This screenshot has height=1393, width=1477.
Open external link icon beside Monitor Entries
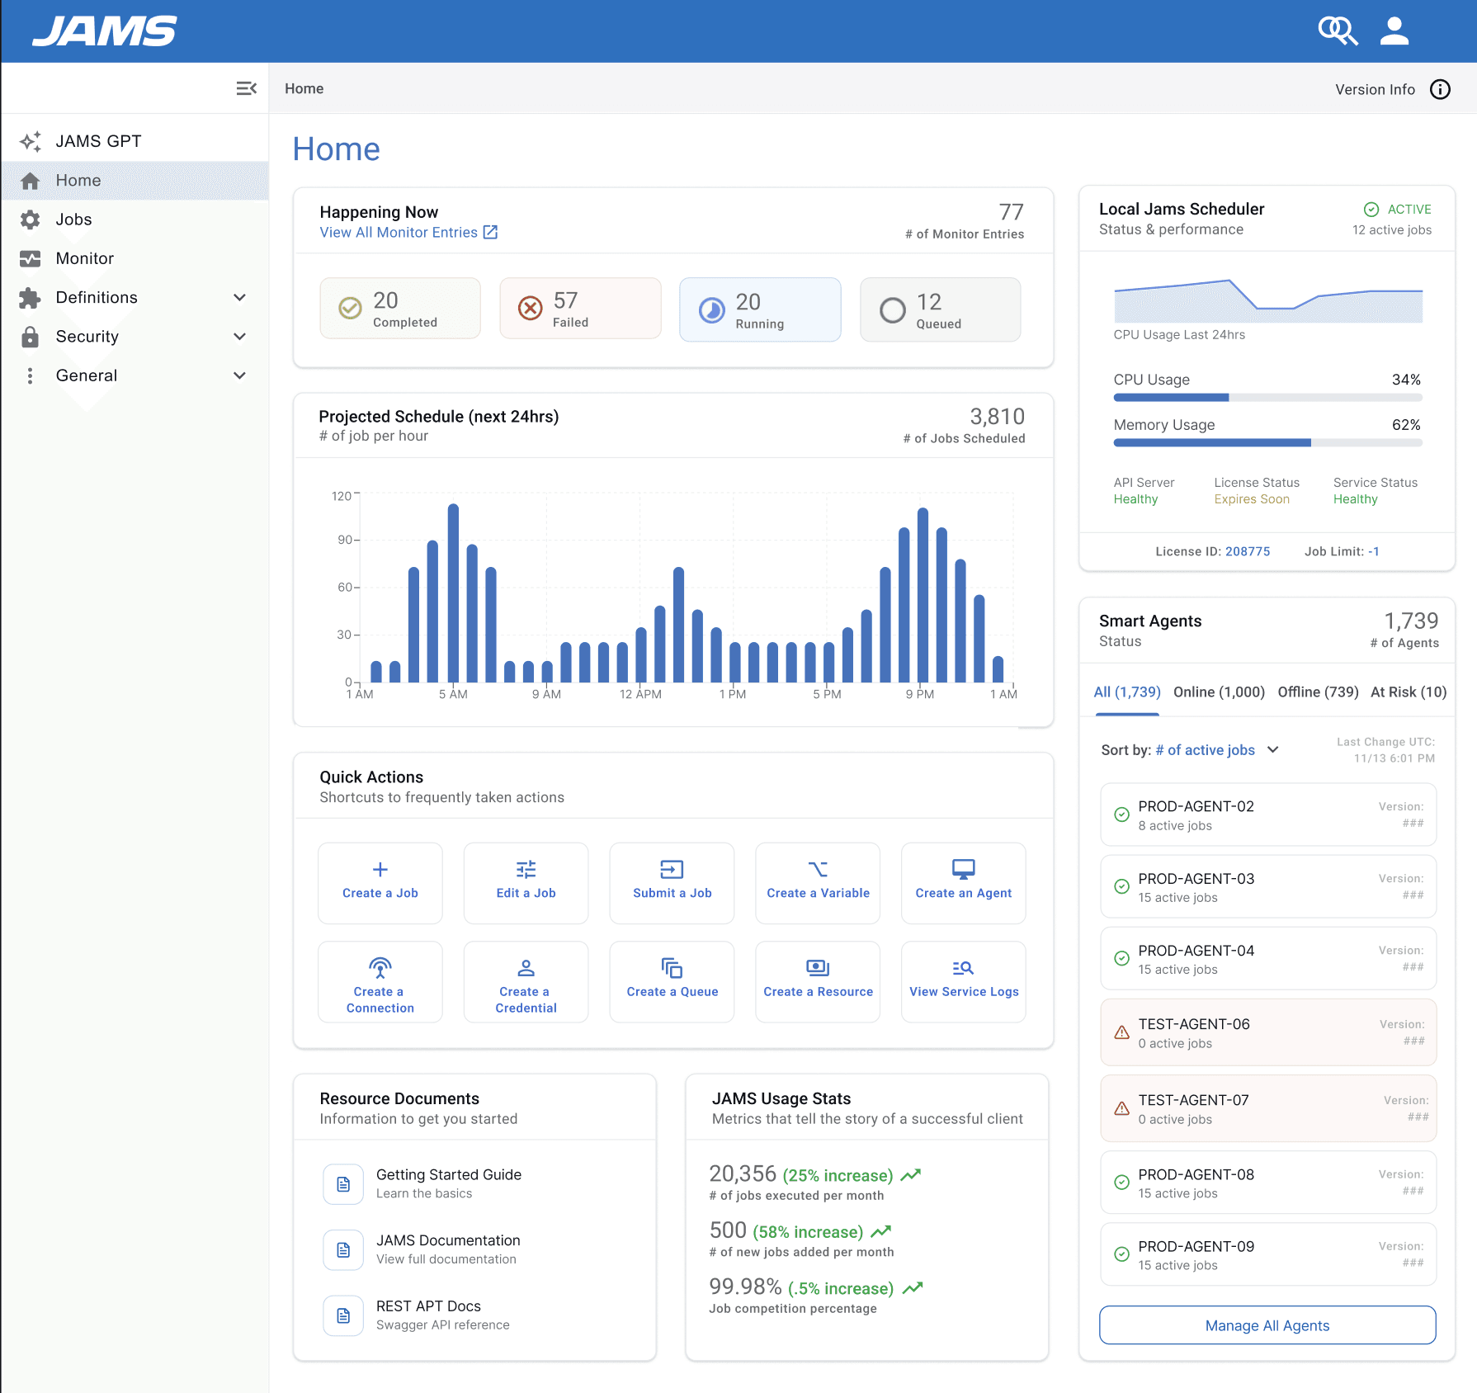point(490,232)
